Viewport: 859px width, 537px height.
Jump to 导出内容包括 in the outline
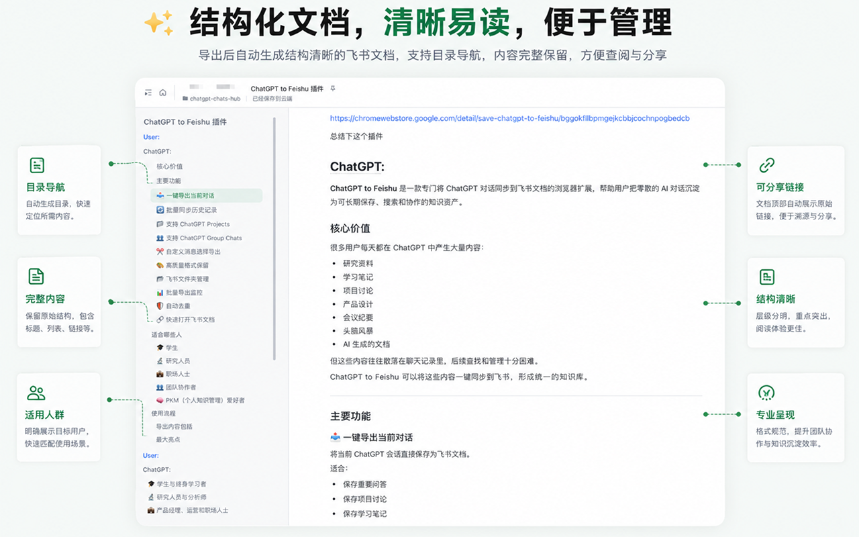pos(174,426)
